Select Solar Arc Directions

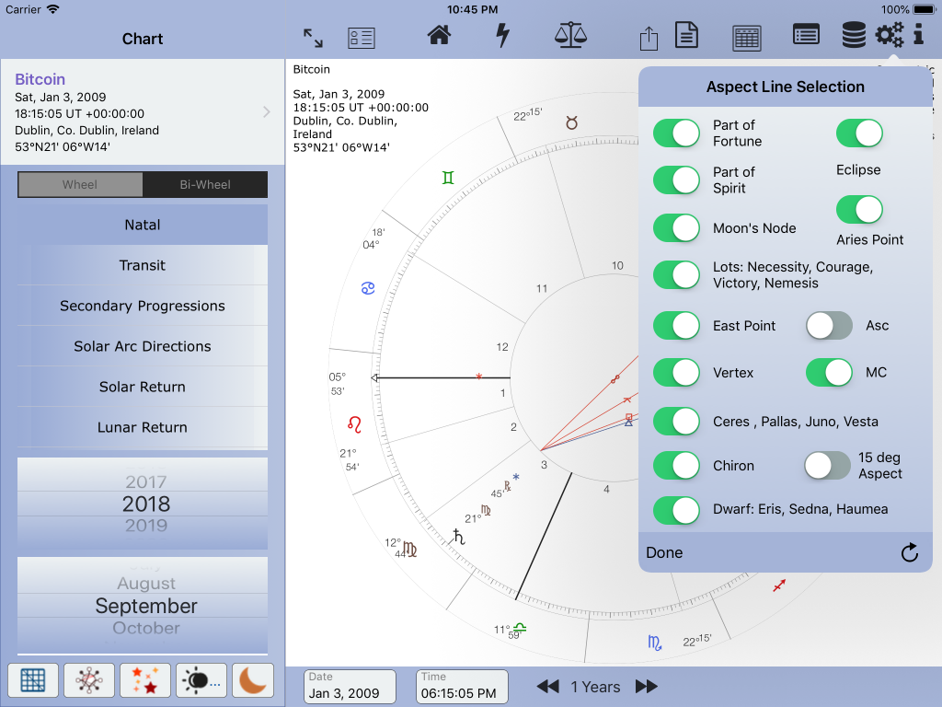point(143,346)
